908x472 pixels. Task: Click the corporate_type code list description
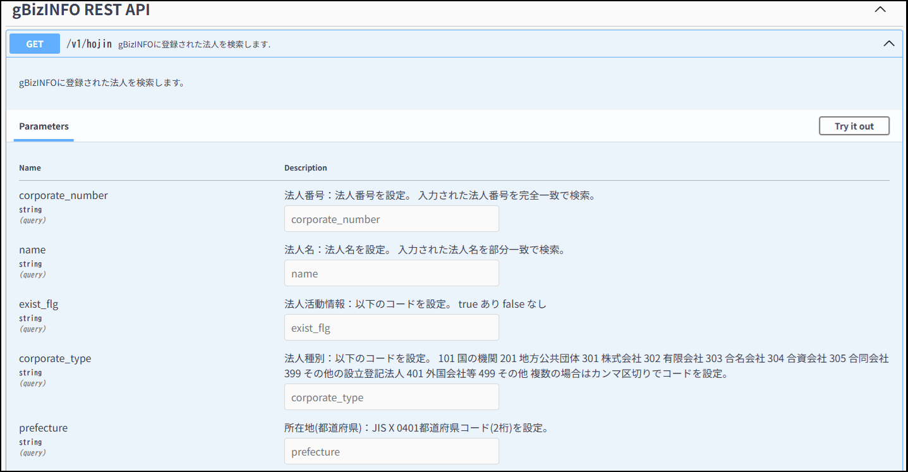[586, 366]
